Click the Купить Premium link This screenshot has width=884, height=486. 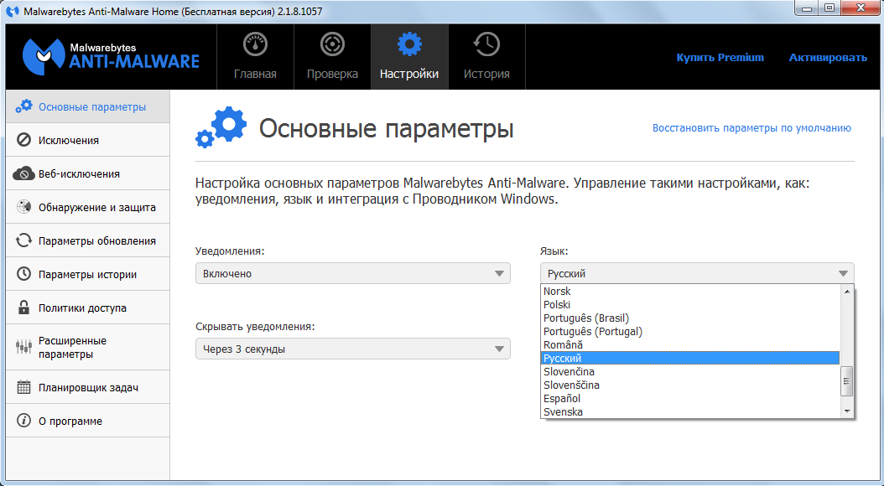[x=720, y=58]
